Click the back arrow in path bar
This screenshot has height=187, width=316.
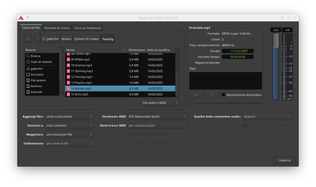tap(38, 39)
